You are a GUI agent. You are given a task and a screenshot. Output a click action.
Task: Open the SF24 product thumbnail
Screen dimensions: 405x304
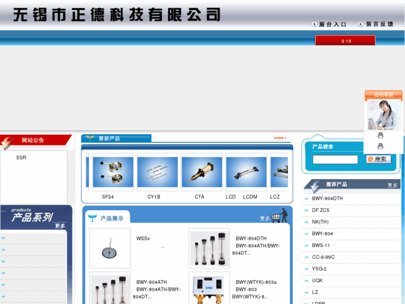(113, 172)
